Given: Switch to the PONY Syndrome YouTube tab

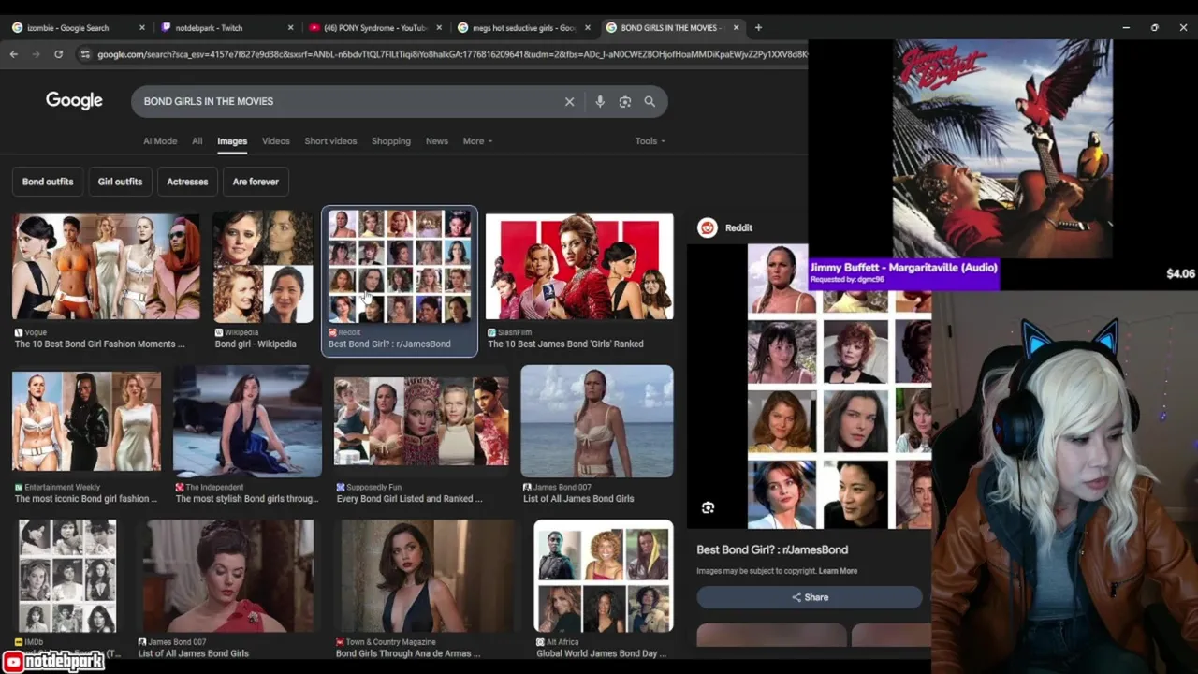Looking at the screenshot, I should (x=375, y=28).
